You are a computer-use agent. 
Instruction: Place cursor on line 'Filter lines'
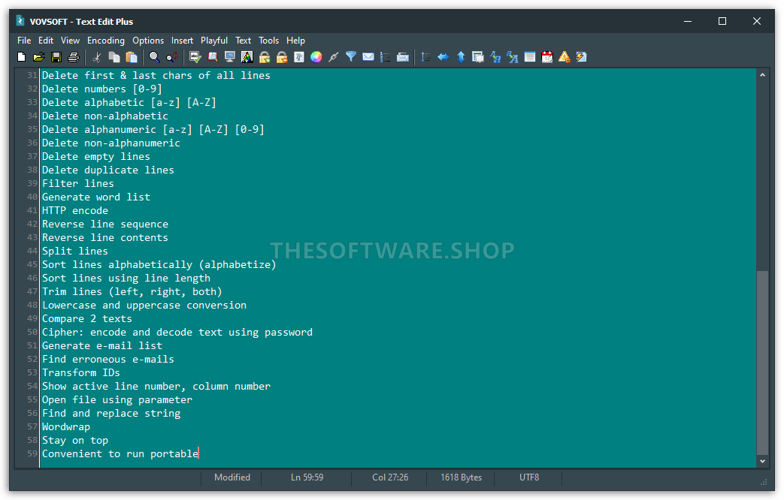78,183
